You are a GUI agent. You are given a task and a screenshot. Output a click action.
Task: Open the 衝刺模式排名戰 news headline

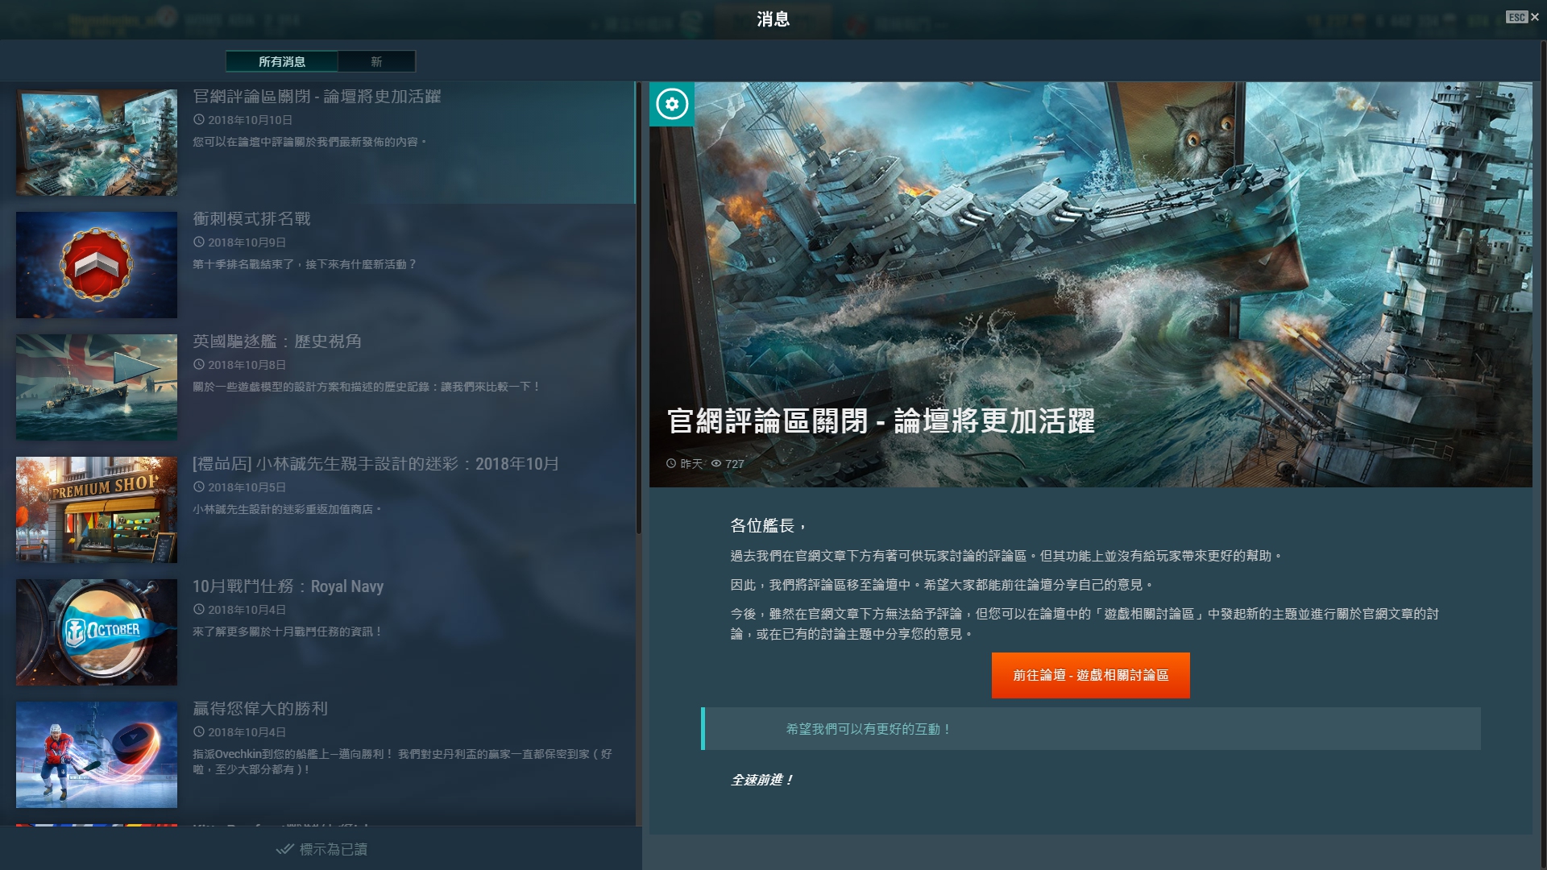click(251, 218)
